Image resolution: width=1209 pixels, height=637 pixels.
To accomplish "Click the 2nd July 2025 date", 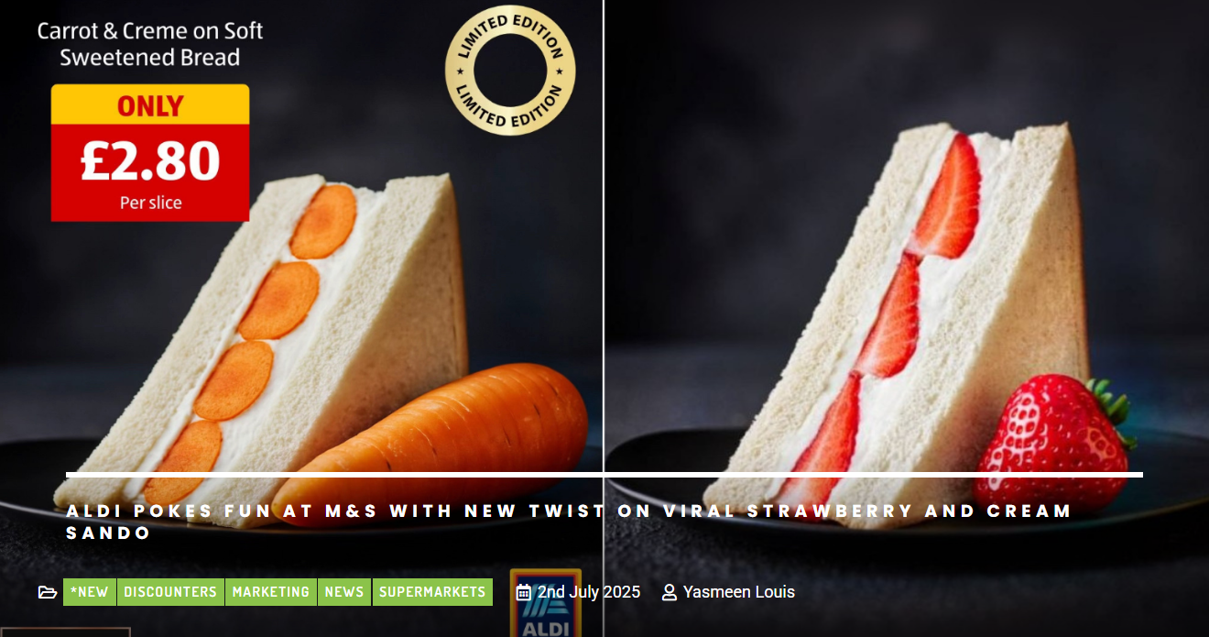I will click(589, 592).
